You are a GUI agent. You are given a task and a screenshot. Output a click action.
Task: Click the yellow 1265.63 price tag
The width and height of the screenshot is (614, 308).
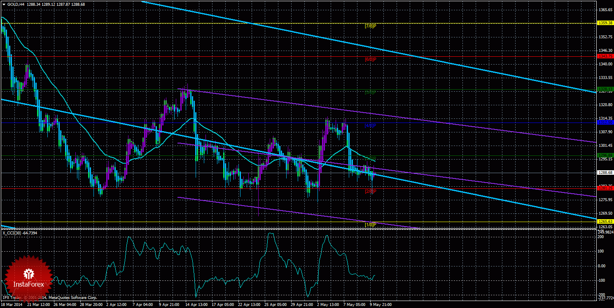coord(605,222)
